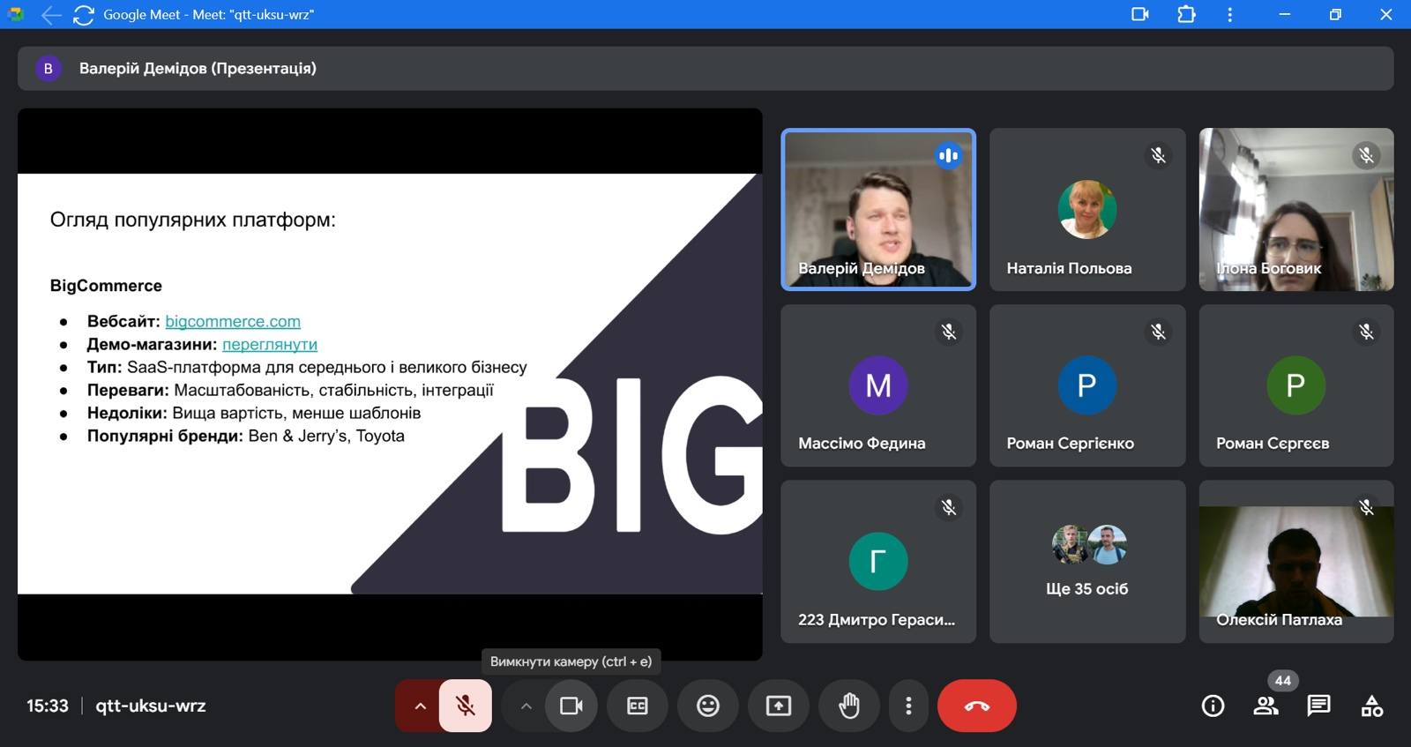Expand audio settings arrow beside microphone
Viewport: 1411px width, 747px height.
point(420,706)
